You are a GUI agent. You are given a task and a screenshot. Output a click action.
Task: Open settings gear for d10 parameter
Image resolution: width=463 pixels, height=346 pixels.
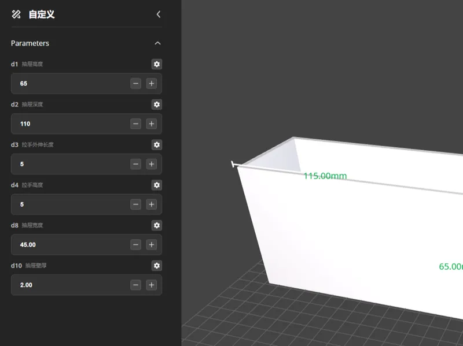157,266
